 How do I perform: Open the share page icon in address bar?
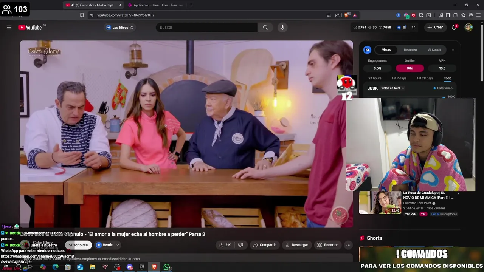[337, 15]
